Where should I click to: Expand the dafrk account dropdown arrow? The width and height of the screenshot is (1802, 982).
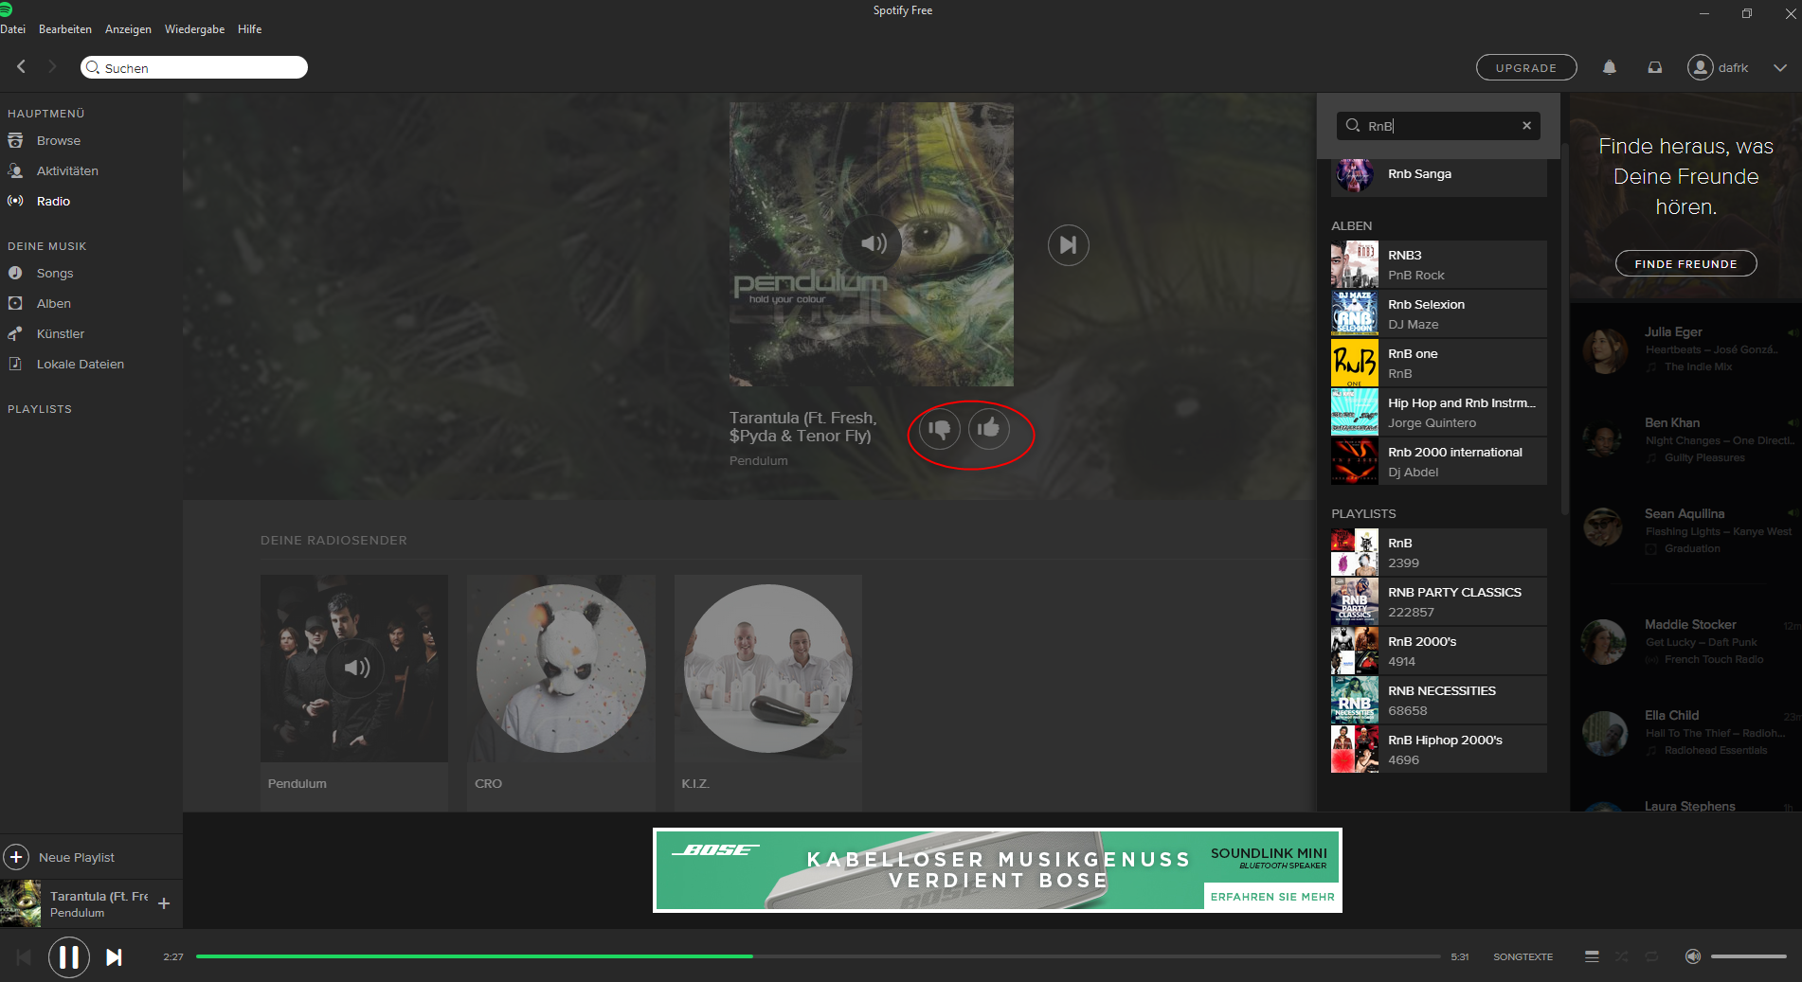click(1780, 67)
